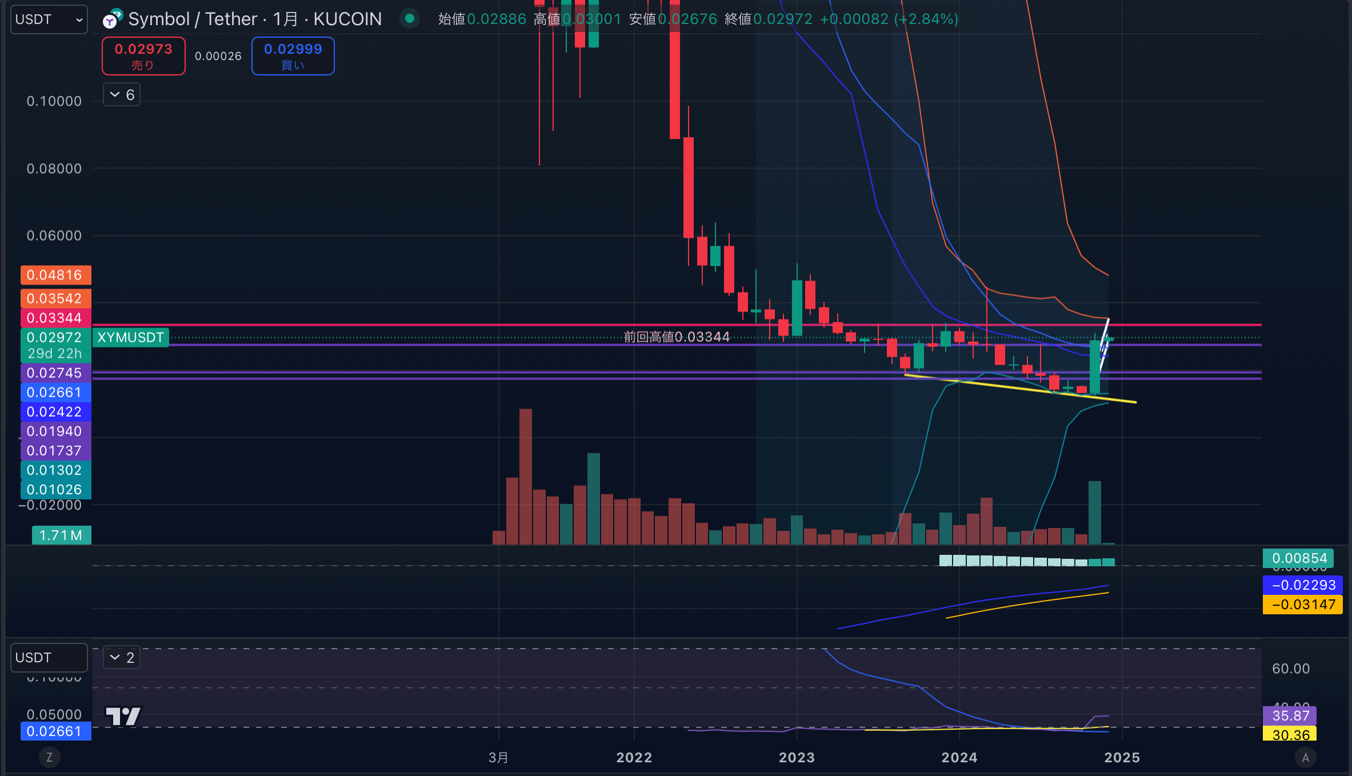The height and width of the screenshot is (776, 1352).
Task: Click the Symbol / Tether chart title
Action: [x=255, y=19]
